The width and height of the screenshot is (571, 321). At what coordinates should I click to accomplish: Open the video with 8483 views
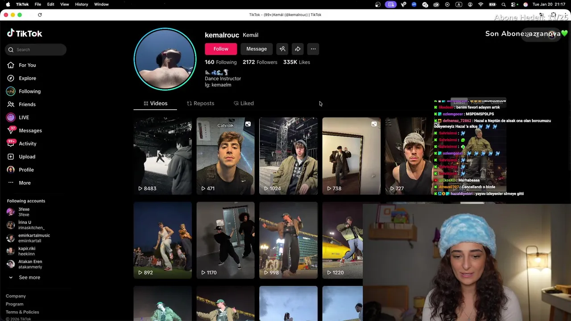(163, 156)
